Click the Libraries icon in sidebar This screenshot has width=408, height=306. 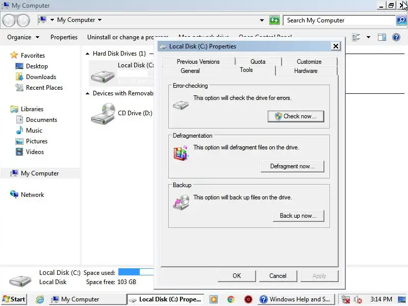[x=14, y=109]
